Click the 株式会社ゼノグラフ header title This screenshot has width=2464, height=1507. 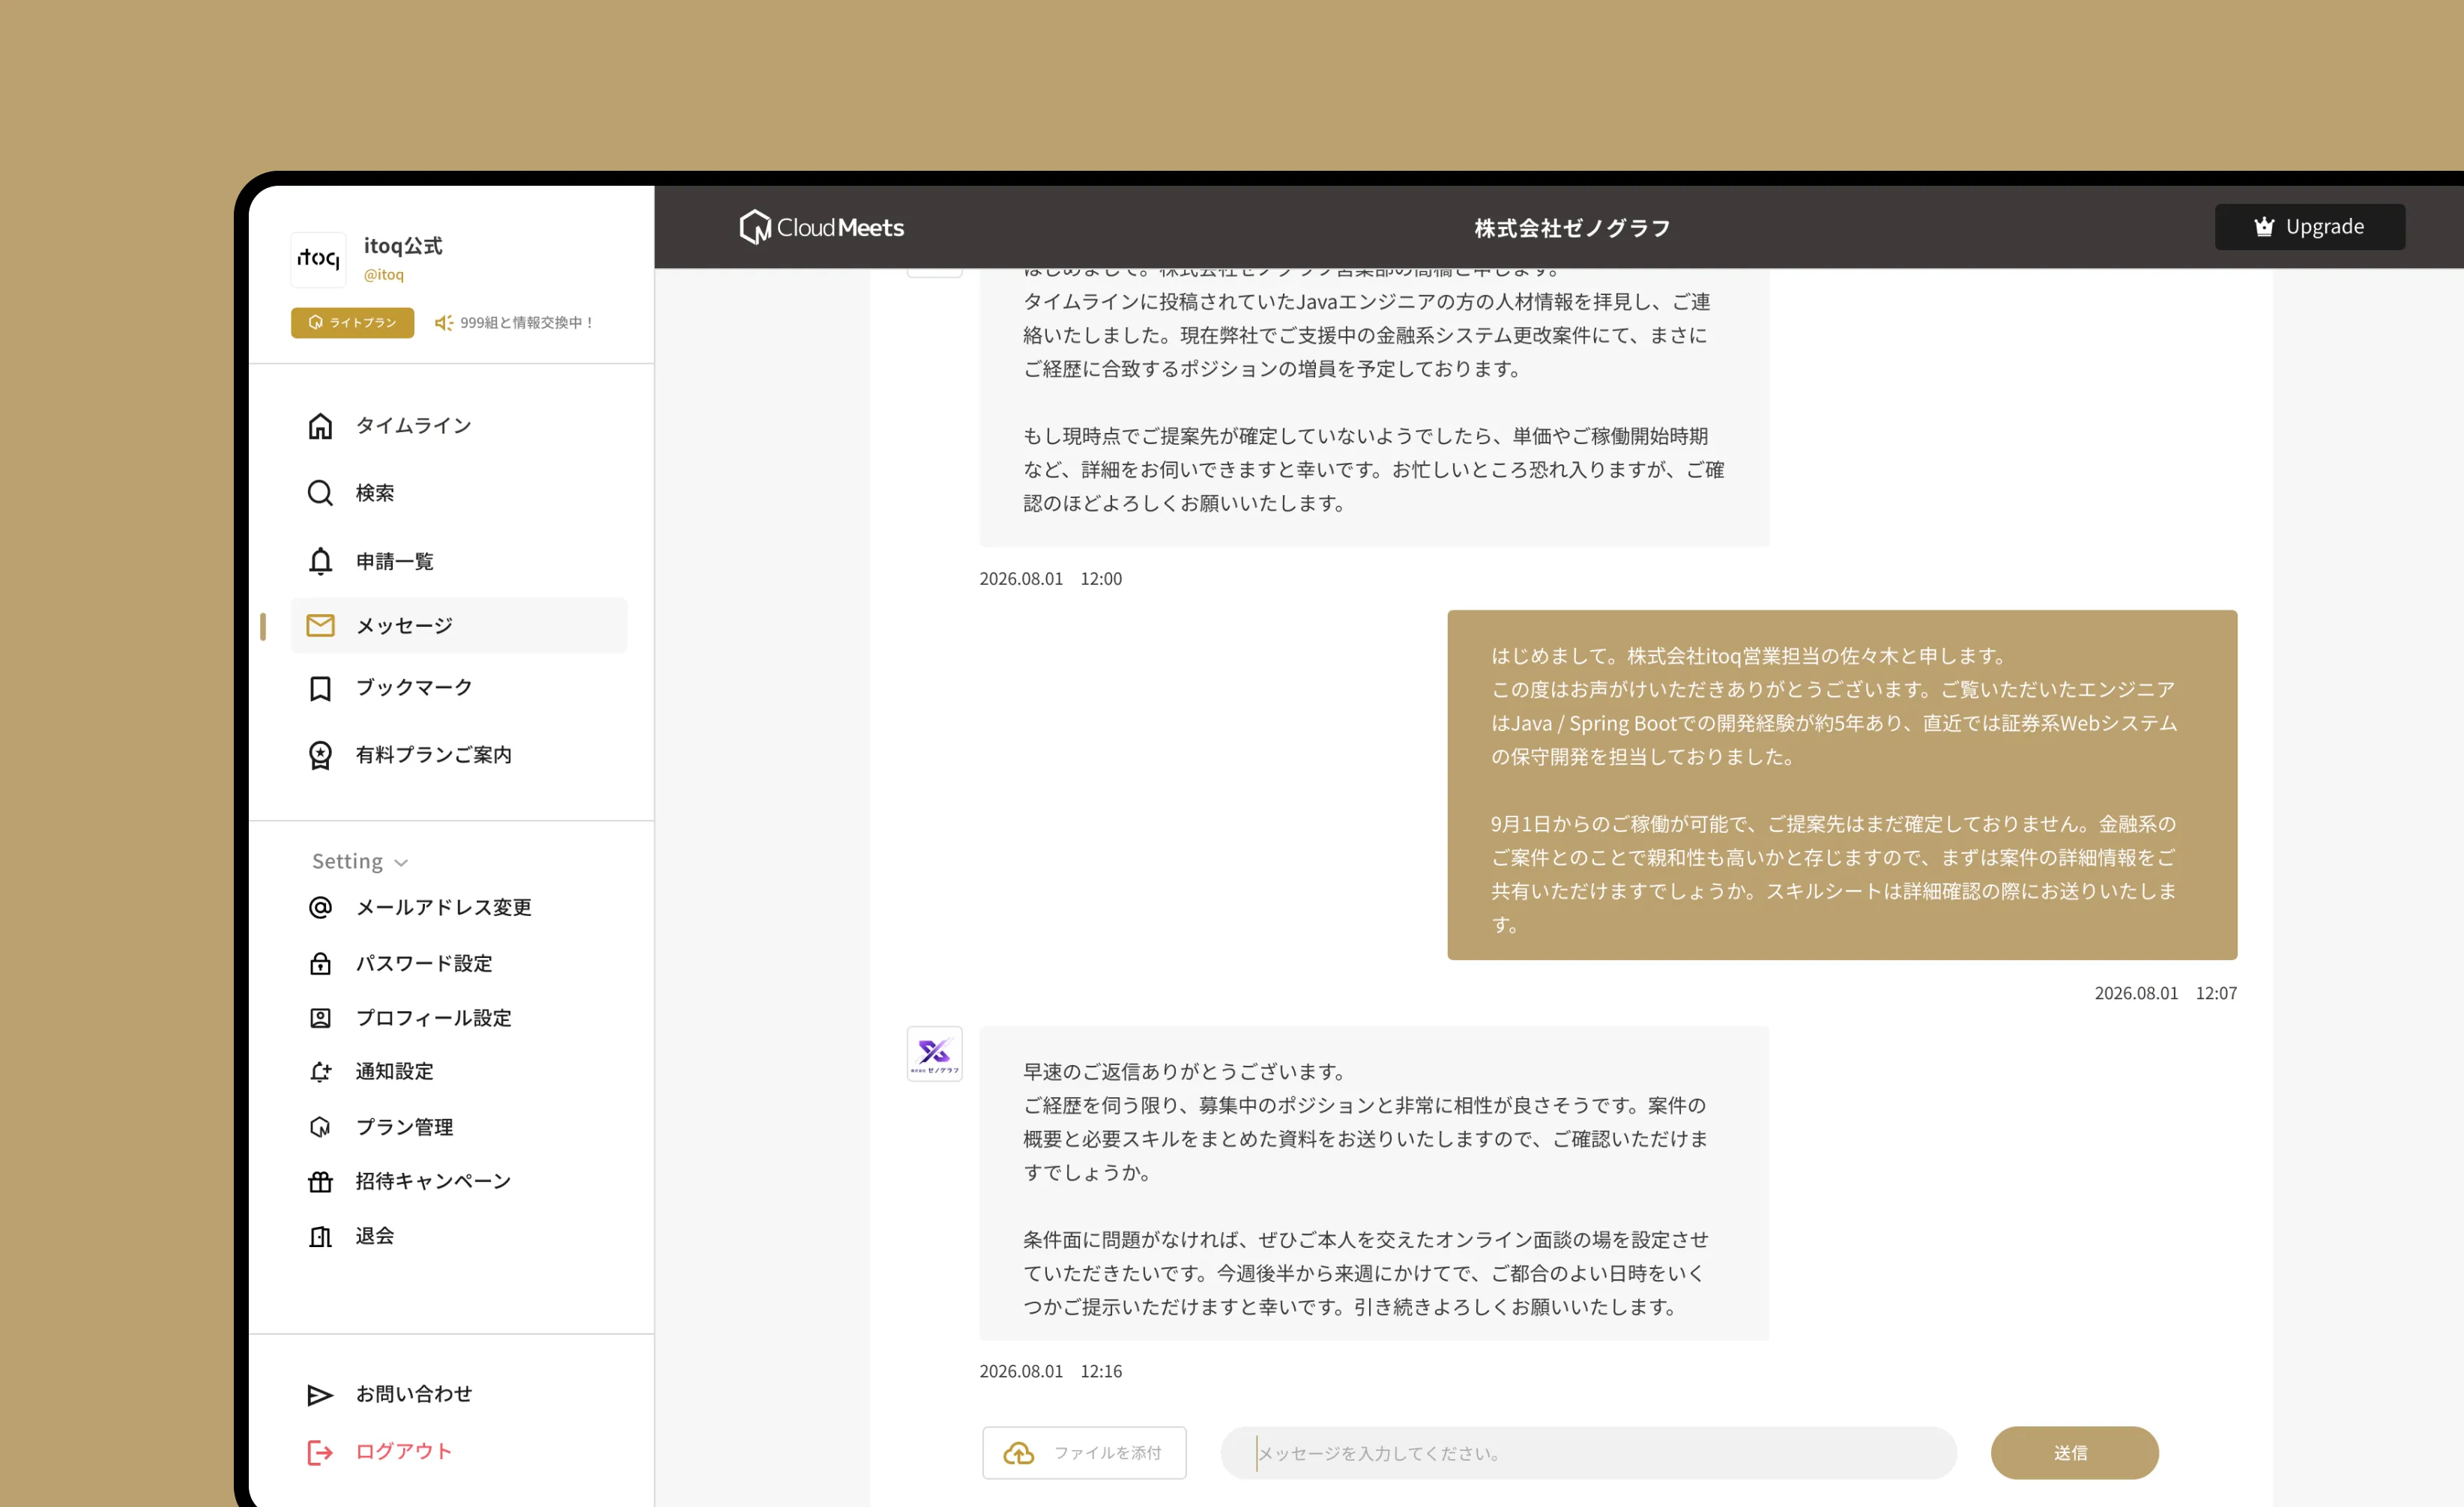1572,229
